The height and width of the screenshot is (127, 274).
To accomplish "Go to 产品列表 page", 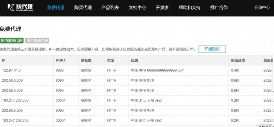I will coord(110,8).
